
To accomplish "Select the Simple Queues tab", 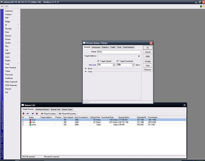I will pos(28,109).
